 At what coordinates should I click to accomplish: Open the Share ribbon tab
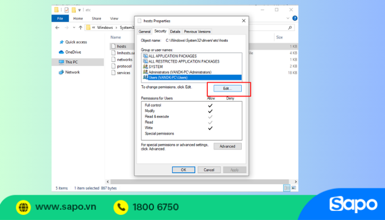point(96,19)
